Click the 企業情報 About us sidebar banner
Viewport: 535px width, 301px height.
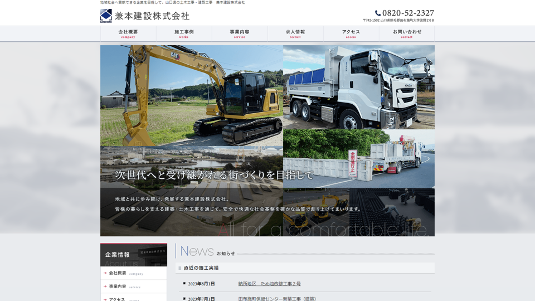(x=134, y=255)
